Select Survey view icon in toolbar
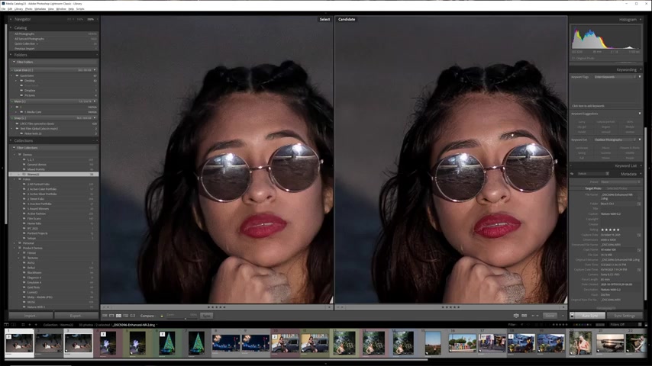Image resolution: width=652 pixels, height=366 pixels. click(x=126, y=316)
